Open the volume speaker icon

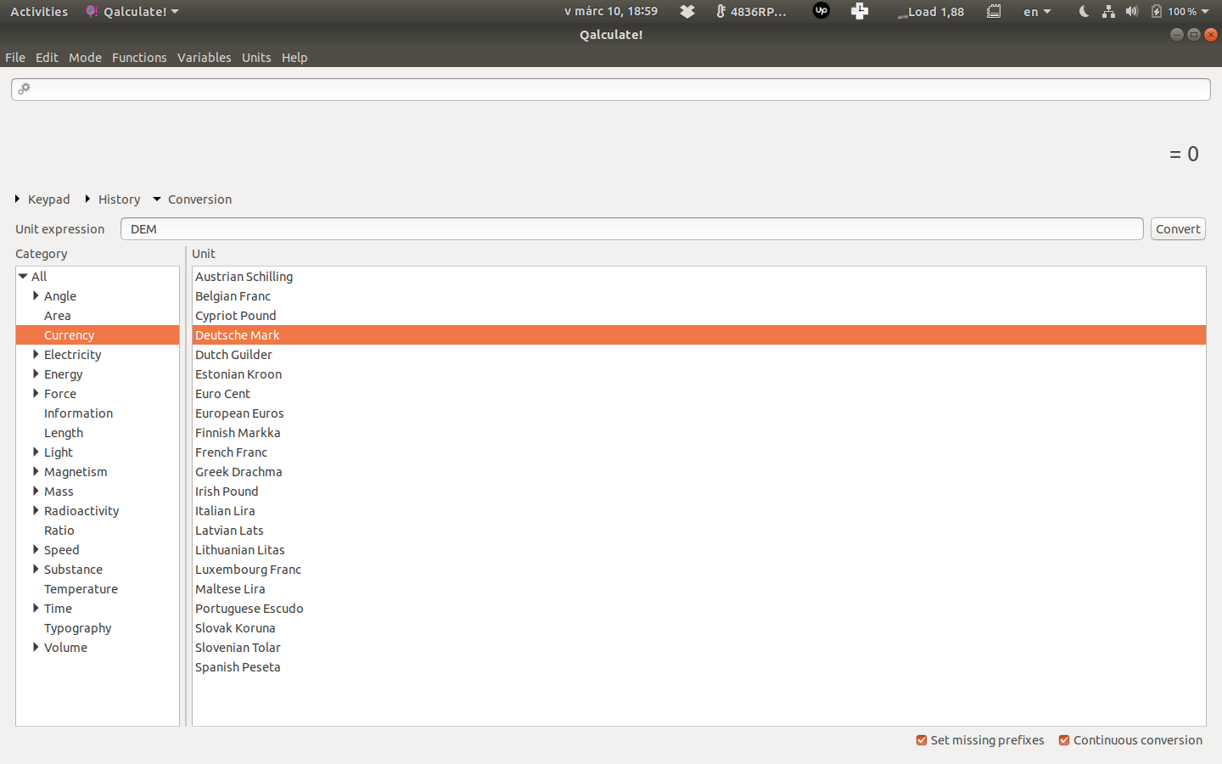tap(1132, 11)
